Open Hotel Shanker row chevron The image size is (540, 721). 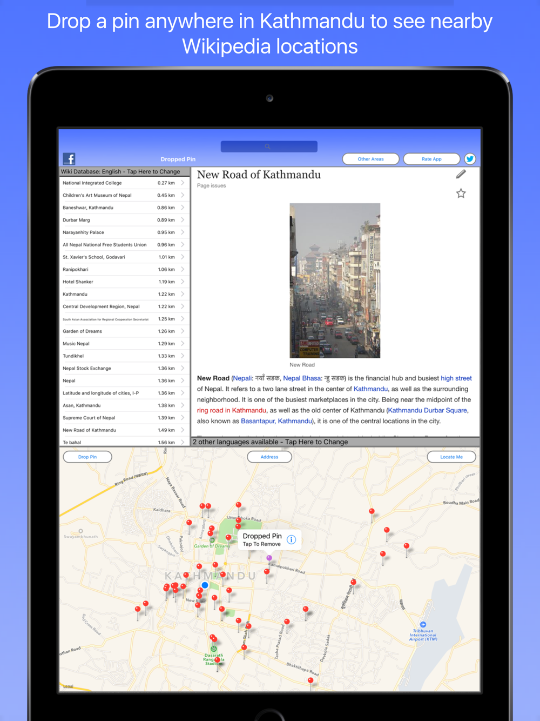183,282
